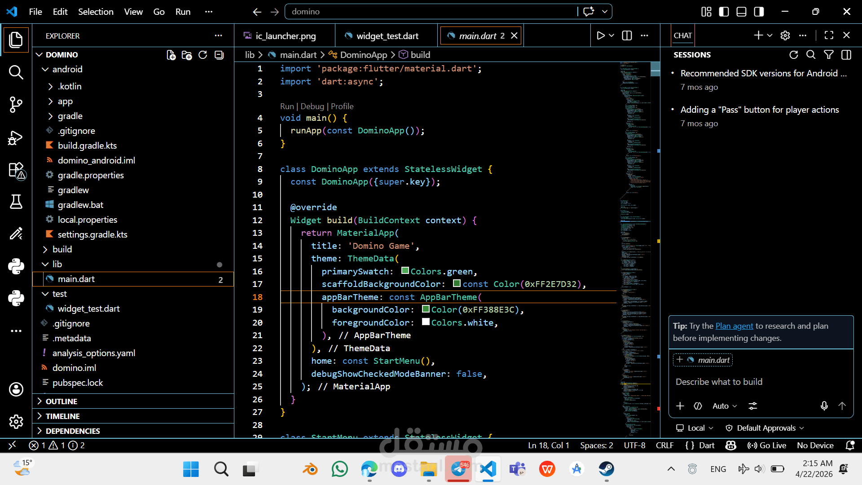Screen dimensions: 862x485
Task: Click the Colors.green color swatch
Action: [405, 271]
